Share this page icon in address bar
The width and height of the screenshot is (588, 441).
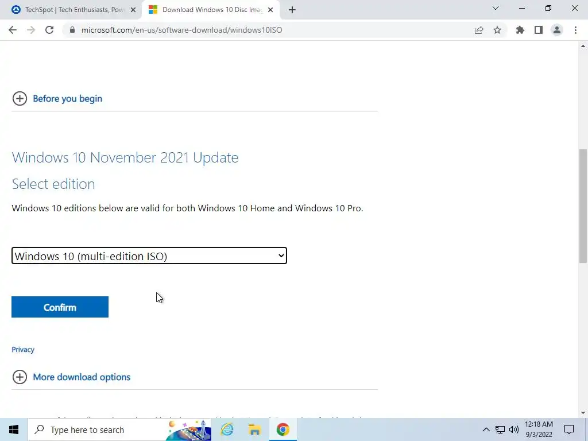479,30
